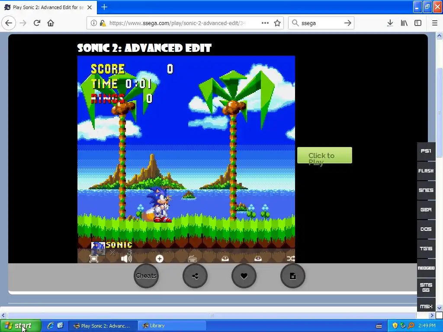Click the 2:49 PM system clock
Image resolution: width=443 pixels, height=332 pixels.
click(427, 326)
